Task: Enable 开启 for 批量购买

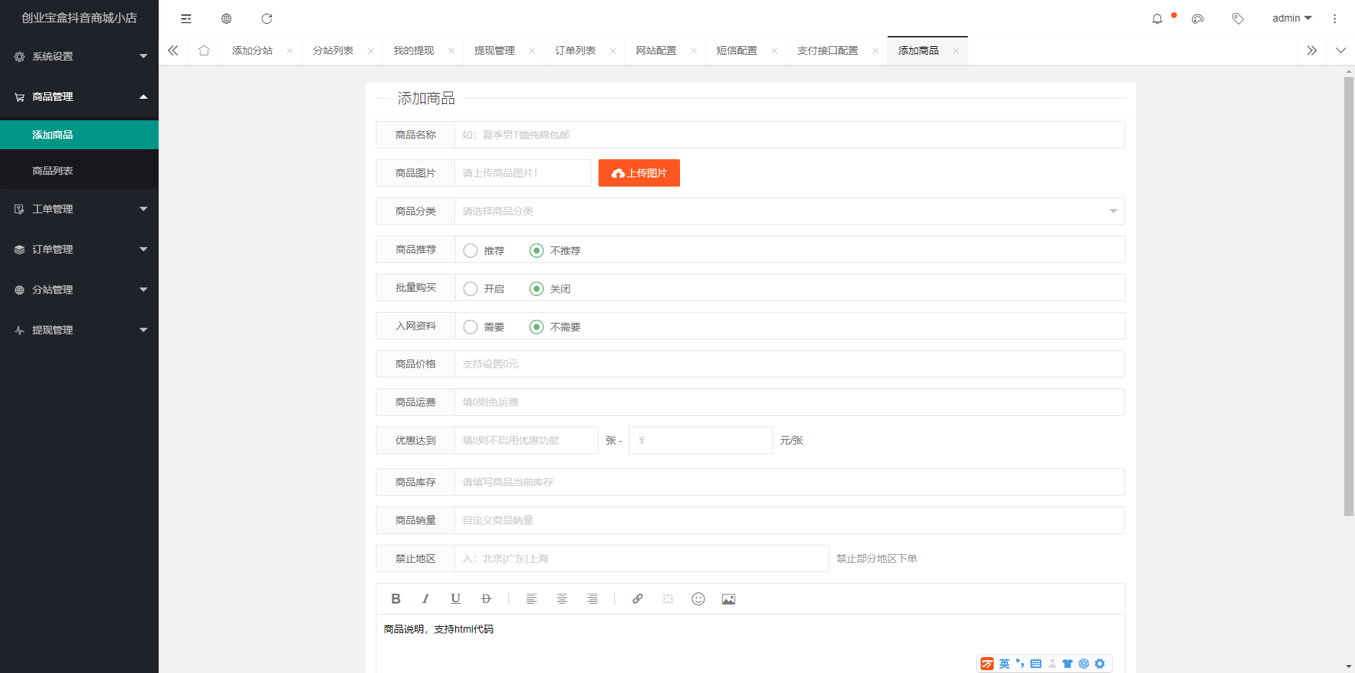Action: [471, 288]
